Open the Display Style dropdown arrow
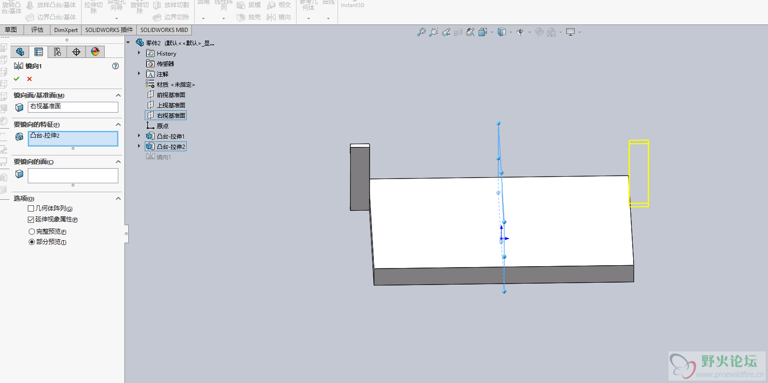Image resolution: width=768 pixels, height=383 pixels. point(511,33)
